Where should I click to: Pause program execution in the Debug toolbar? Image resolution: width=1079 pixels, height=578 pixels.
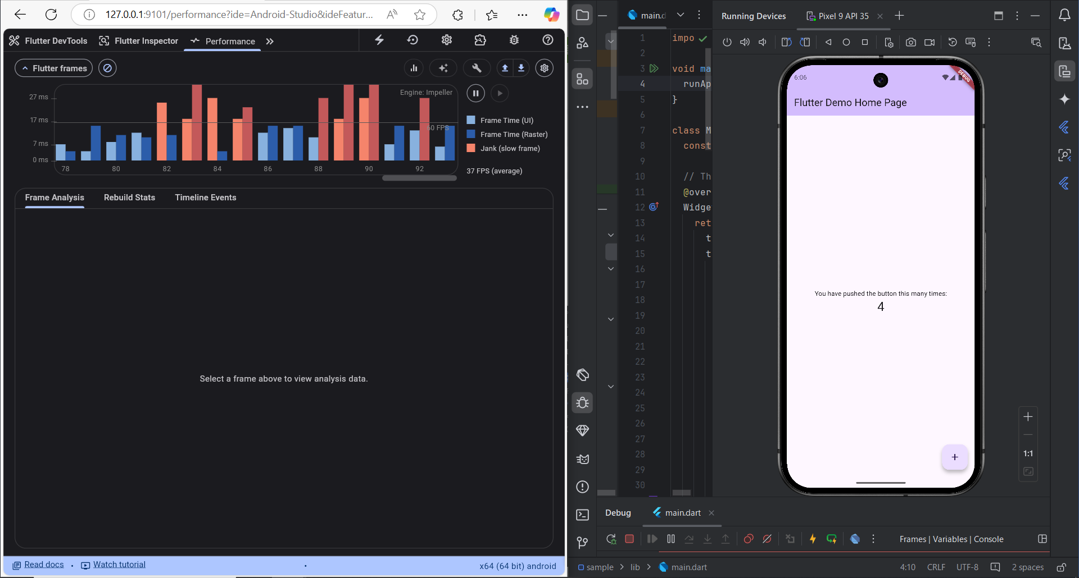point(671,539)
